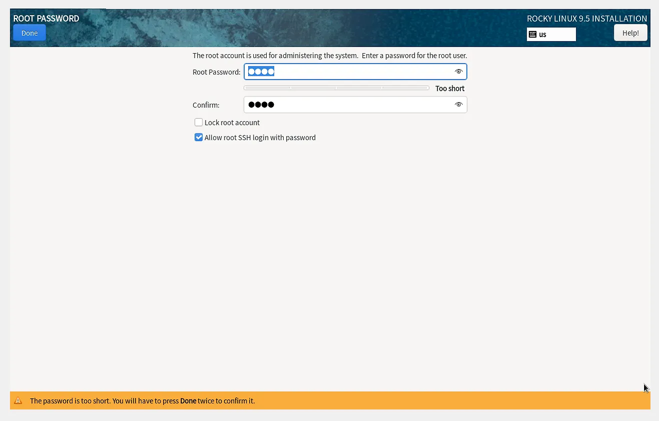The width and height of the screenshot is (659, 421).
Task: Open the Help! button
Action: (631, 33)
